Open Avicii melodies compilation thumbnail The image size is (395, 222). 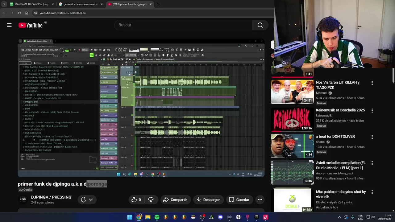click(292, 172)
